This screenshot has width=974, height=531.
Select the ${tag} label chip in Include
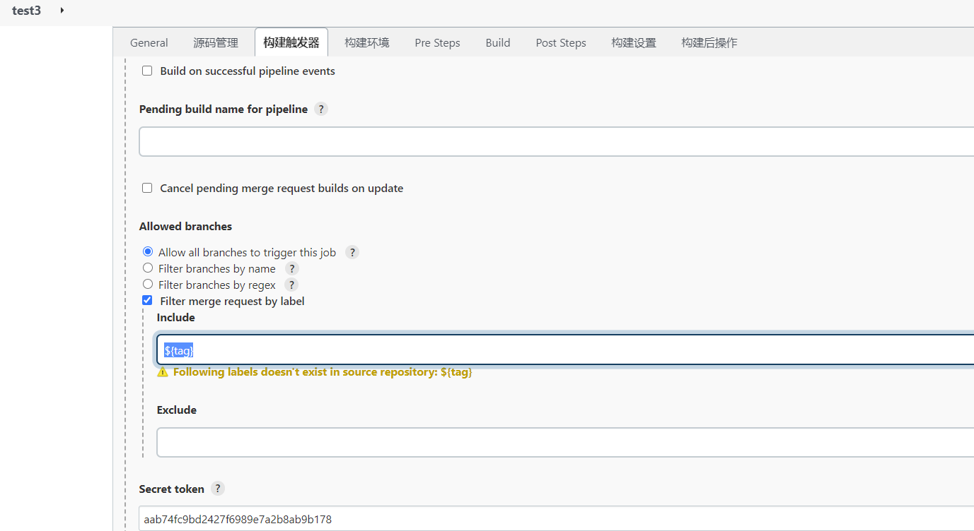[178, 350]
